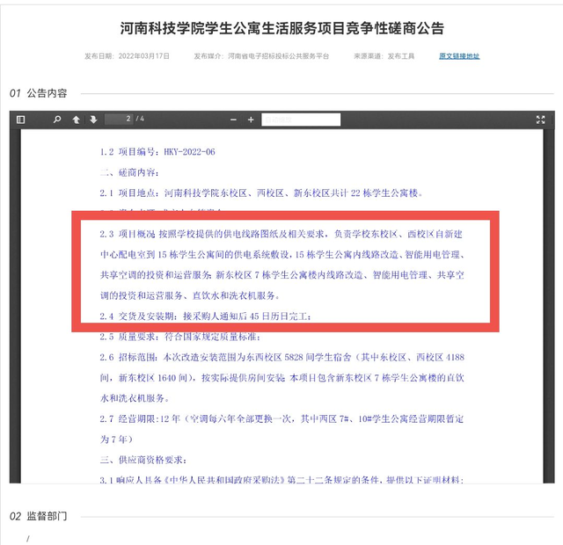This screenshot has height=545, width=563.
Task: Click the 01 公告内容 section heading
Action: point(39,93)
